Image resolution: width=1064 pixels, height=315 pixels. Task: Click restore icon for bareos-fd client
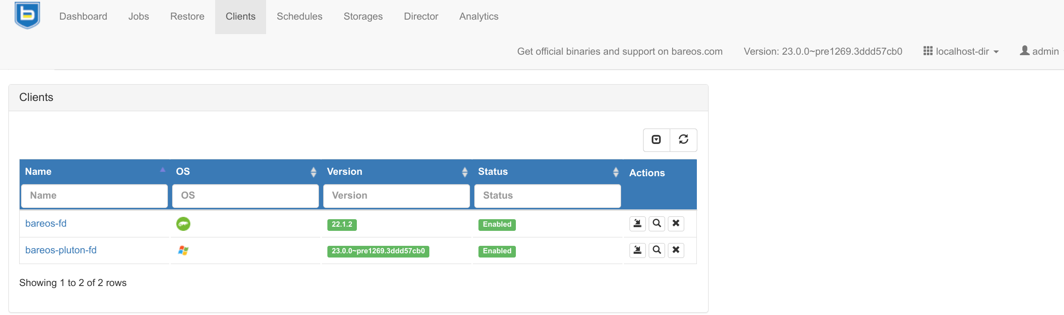point(637,223)
